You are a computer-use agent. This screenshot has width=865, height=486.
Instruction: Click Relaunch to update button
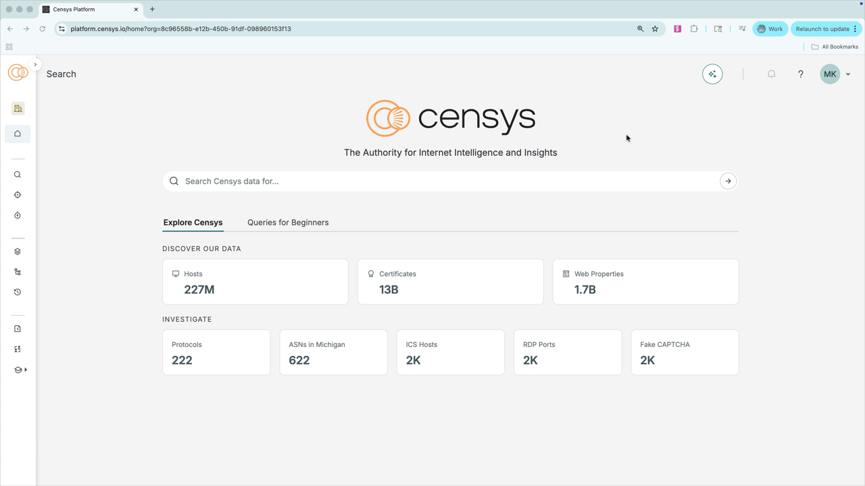pyautogui.click(x=822, y=29)
